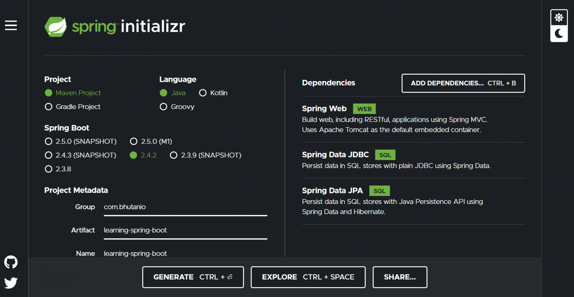Click the Spring Data JPA dependency title

pos(332,191)
